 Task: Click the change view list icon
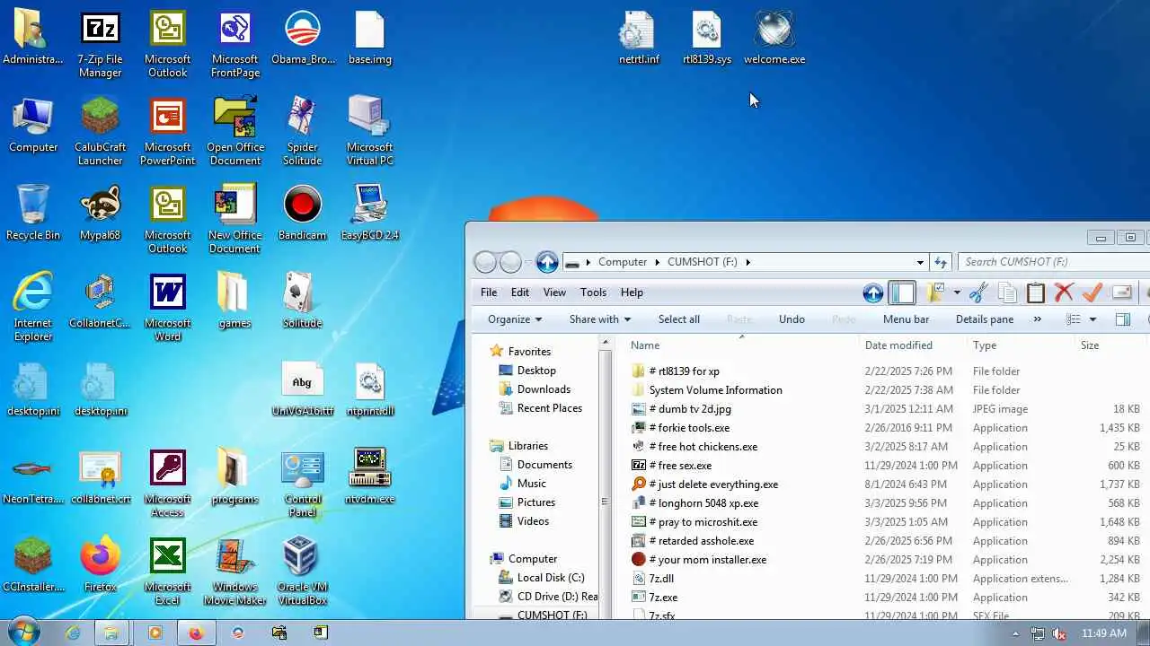click(1074, 319)
